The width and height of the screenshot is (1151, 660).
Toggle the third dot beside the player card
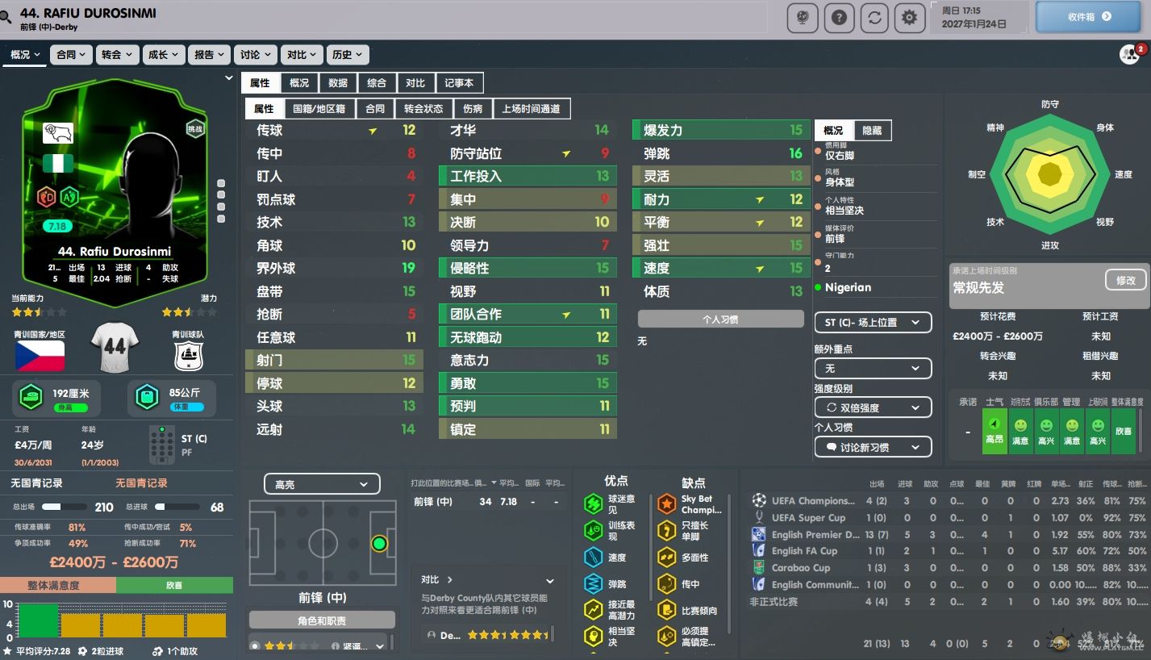(221, 206)
